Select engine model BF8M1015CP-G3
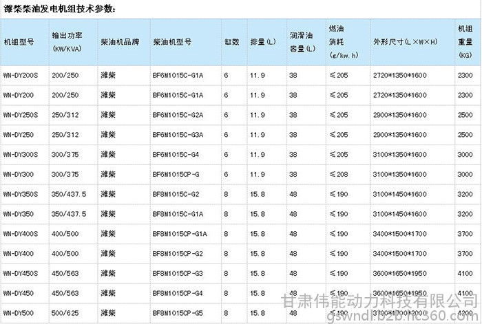Screen dimensions: 482x324 (178, 273)
